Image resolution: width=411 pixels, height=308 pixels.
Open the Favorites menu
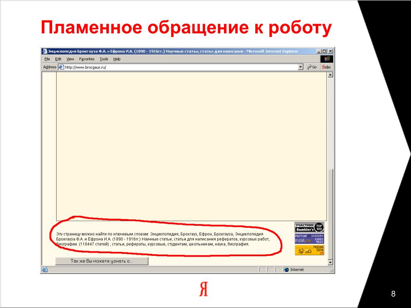pos(87,59)
